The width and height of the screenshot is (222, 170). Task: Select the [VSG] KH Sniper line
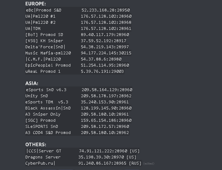click(x=76, y=41)
